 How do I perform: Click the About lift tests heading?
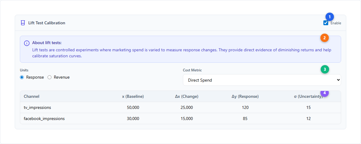(x=47, y=43)
